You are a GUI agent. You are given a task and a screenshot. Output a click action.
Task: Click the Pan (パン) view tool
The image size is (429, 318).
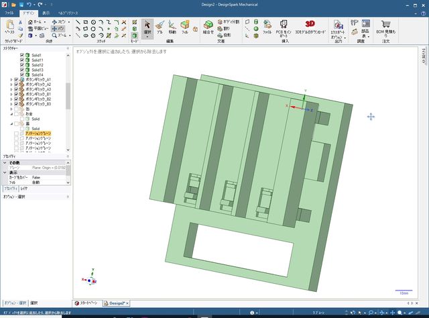58,28
